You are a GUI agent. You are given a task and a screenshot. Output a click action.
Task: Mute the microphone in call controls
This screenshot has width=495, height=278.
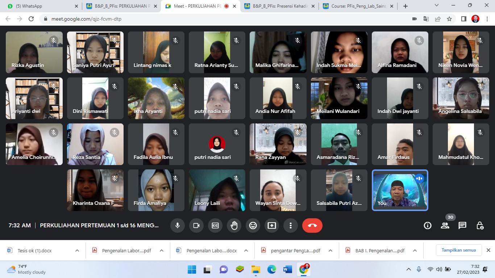[178, 226]
